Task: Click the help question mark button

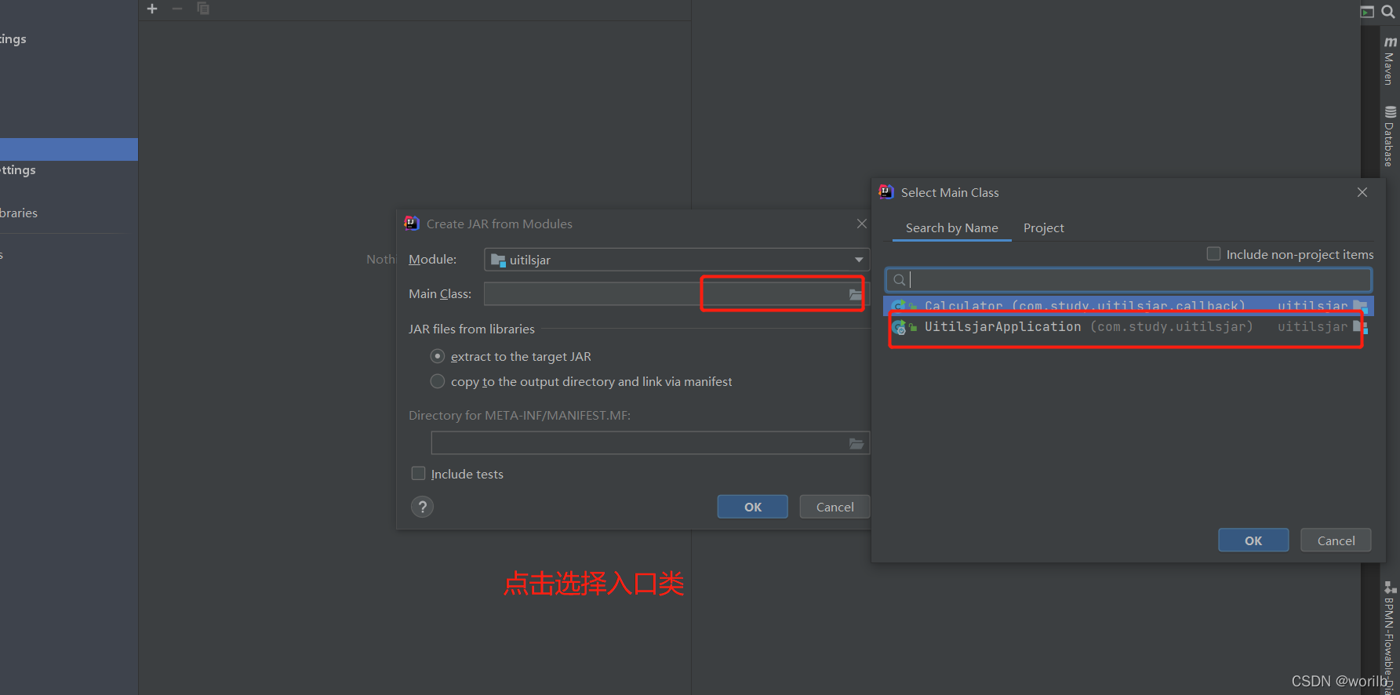Action: tap(422, 507)
